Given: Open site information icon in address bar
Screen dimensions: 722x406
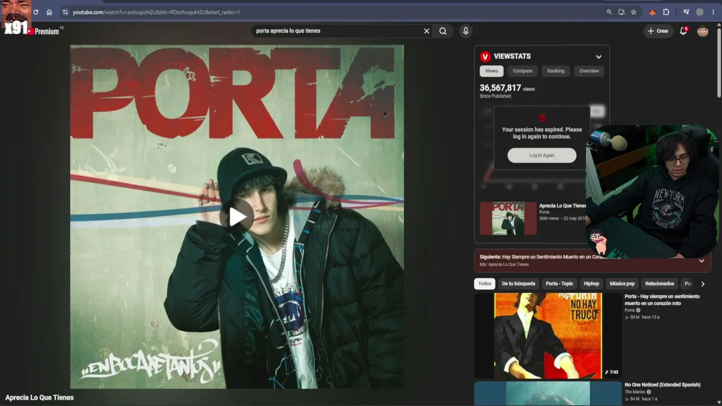Looking at the screenshot, I should pyautogui.click(x=65, y=12).
